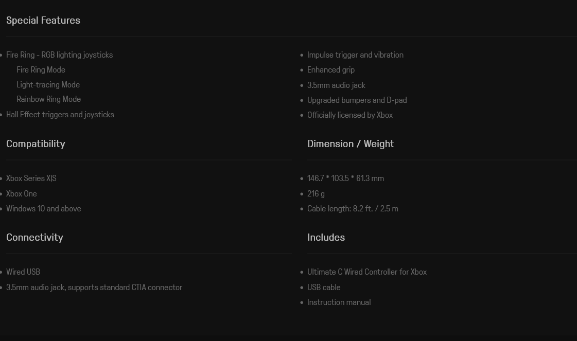Click the Special Features heading
The width and height of the screenshot is (577, 341).
tap(43, 21)
